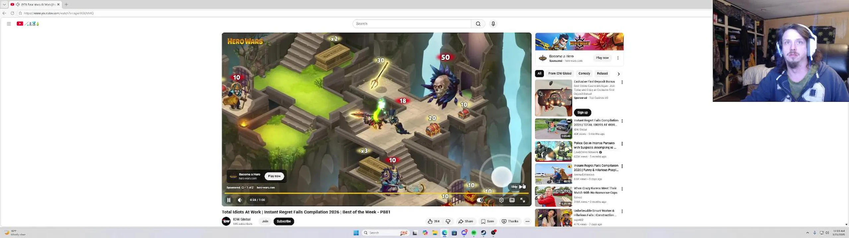This screenshot has width=849, height=238.
Task: Go back in the browser
Action: click(4, 13)
